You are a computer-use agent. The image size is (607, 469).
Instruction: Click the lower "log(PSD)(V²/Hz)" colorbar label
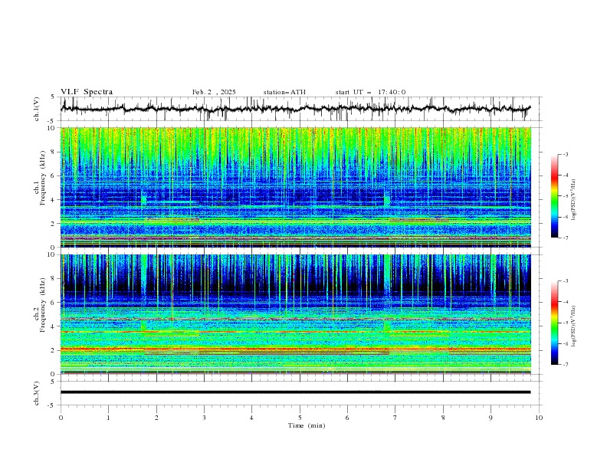[573, 326]
